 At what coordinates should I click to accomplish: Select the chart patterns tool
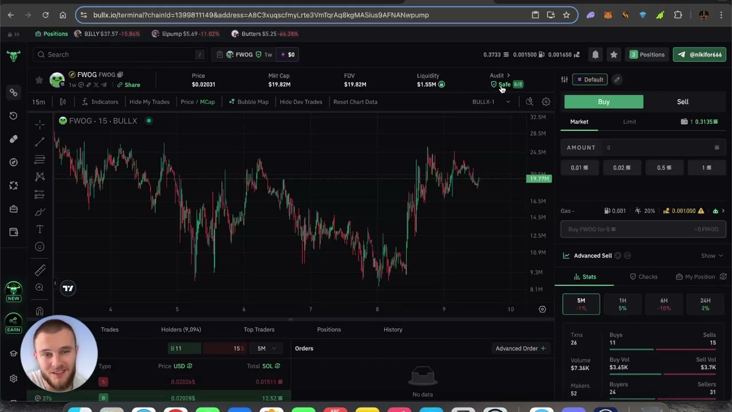(39, 177)
